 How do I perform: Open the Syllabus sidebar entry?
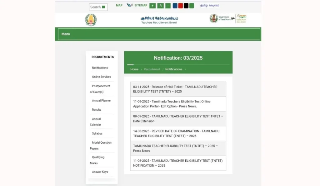97,133
